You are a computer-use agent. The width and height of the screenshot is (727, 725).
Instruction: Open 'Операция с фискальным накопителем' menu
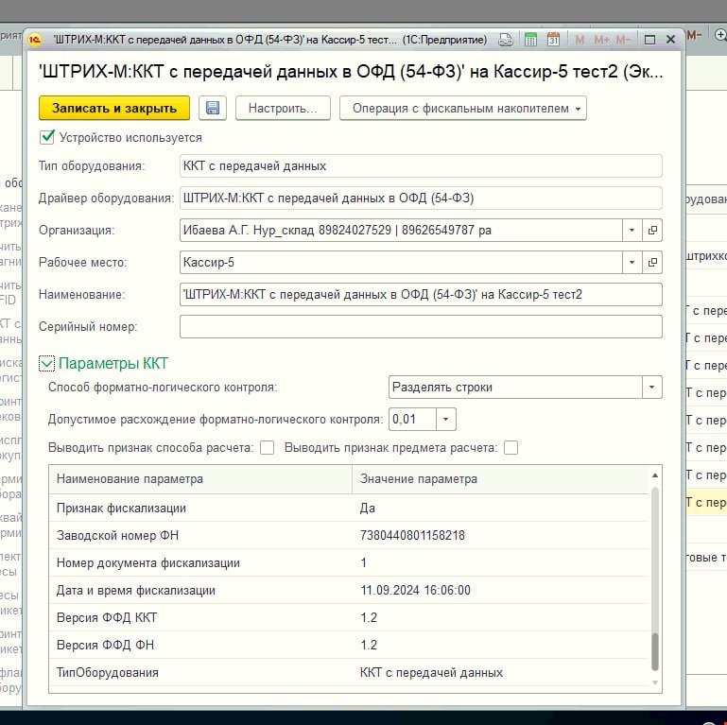(462, 108)
